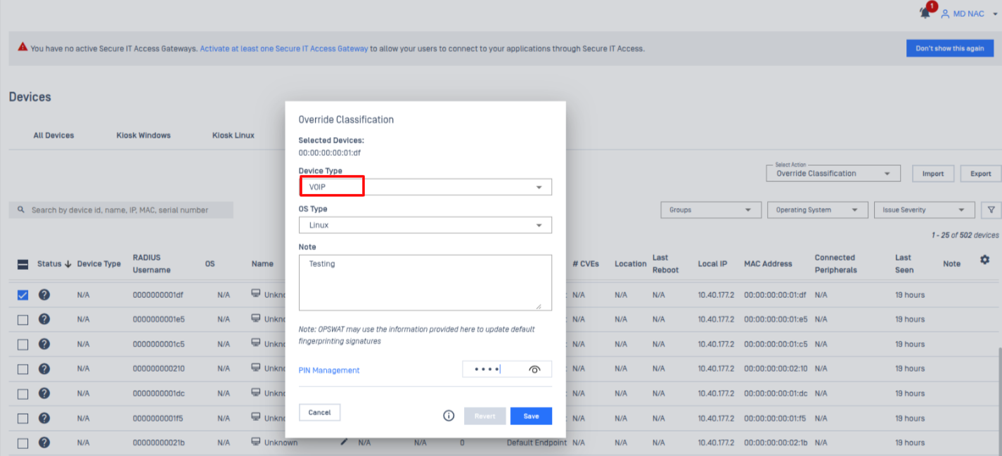Click the search magnifier icon
The image size is (1002, 456).
pos(21,210)
